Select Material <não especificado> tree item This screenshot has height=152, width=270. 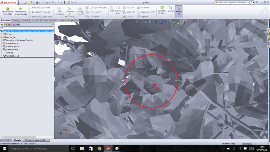click(18, 40)
